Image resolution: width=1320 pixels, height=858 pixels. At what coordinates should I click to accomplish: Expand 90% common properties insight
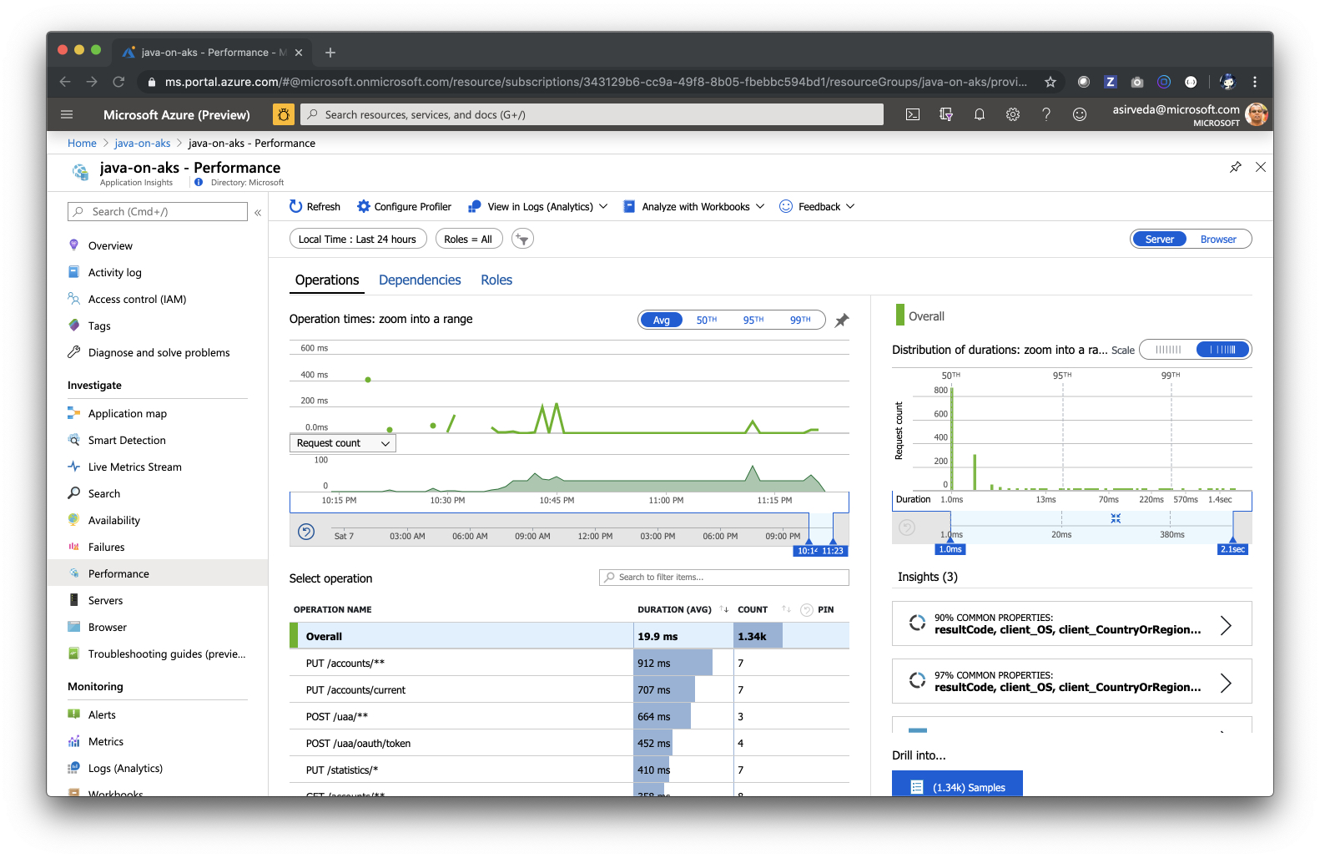(x=1072, y=623)
